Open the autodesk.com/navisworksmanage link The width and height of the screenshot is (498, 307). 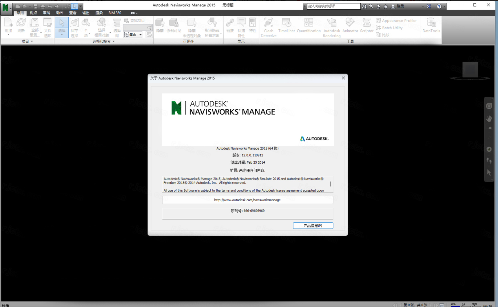[247, 200]
